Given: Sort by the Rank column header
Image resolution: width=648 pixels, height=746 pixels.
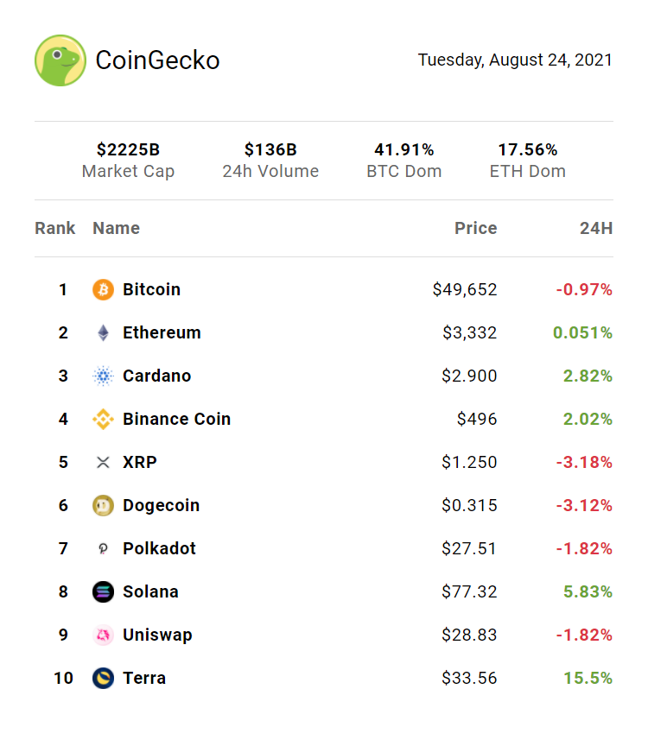Looking at the screenshot, I should 55,229.
